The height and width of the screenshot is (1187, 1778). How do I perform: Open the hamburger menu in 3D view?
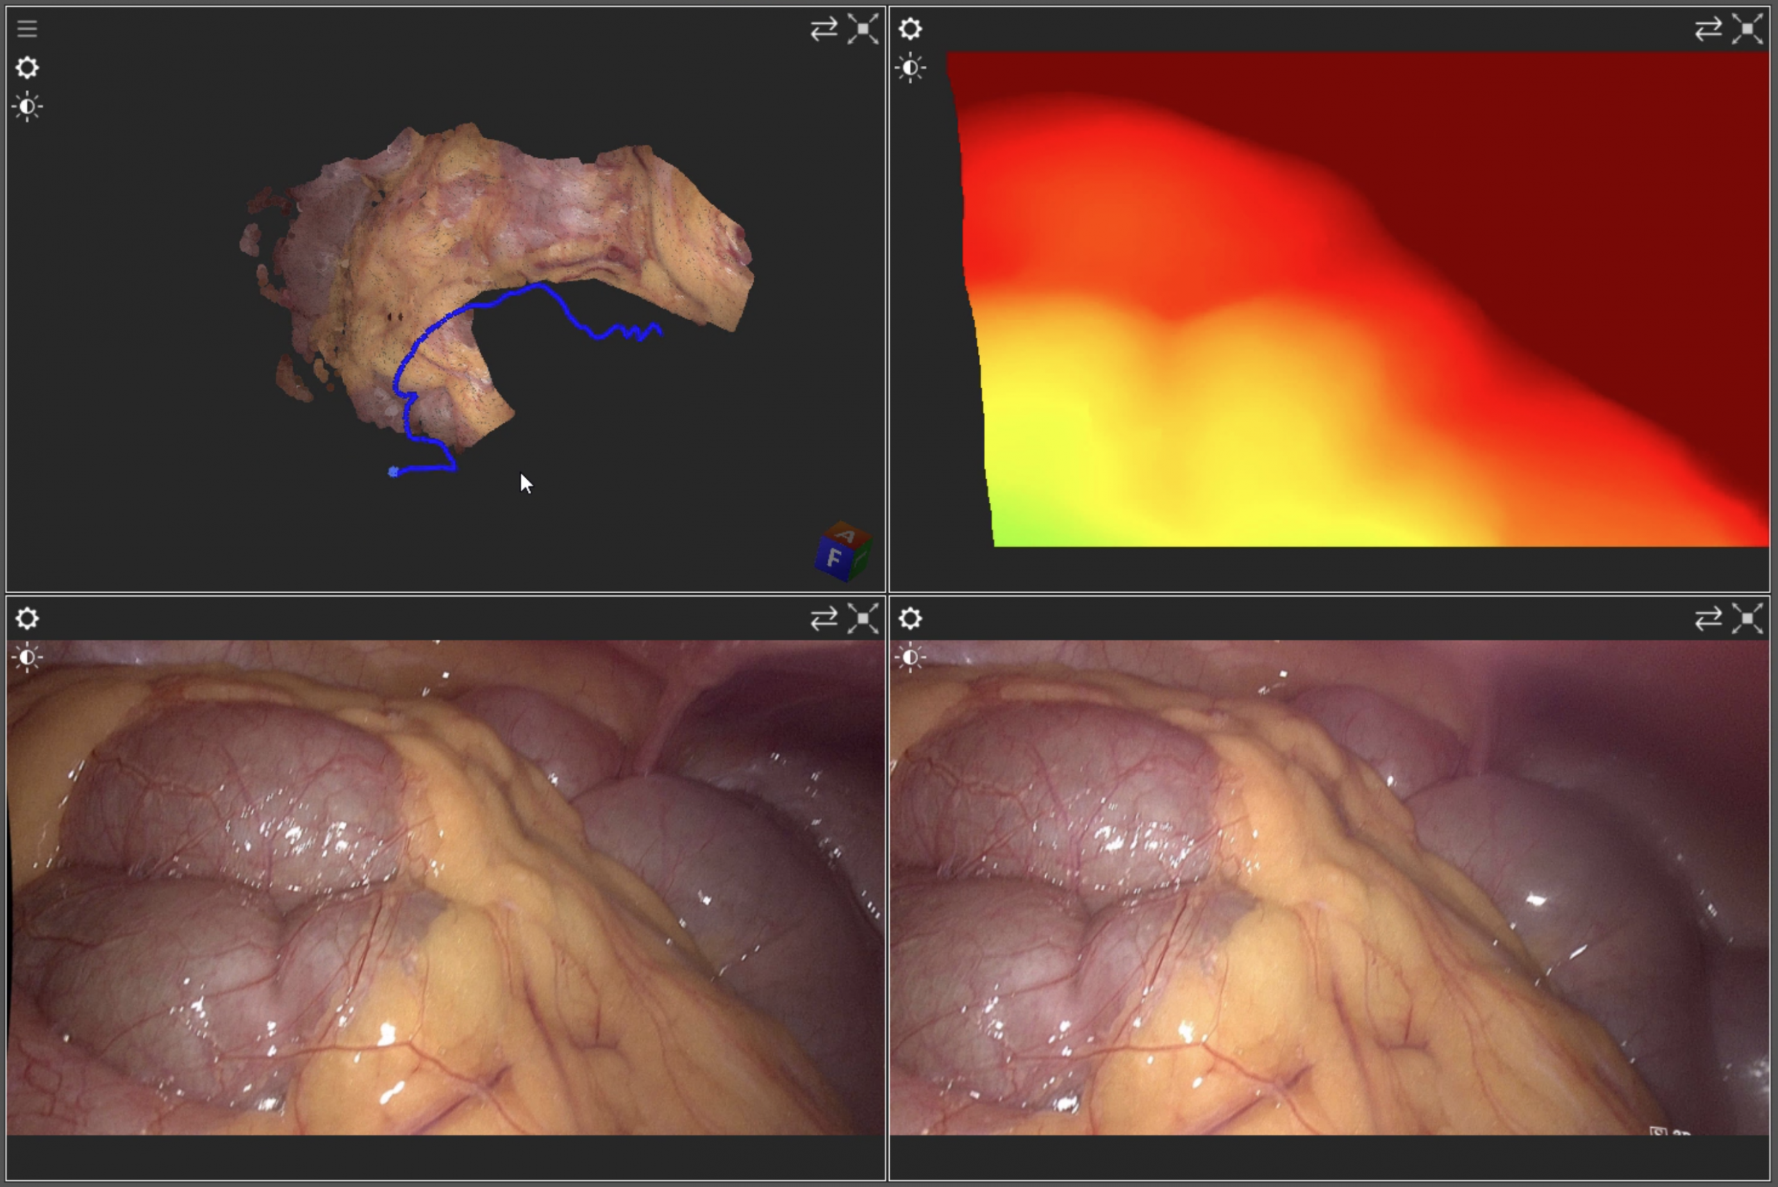pos(27,28)
